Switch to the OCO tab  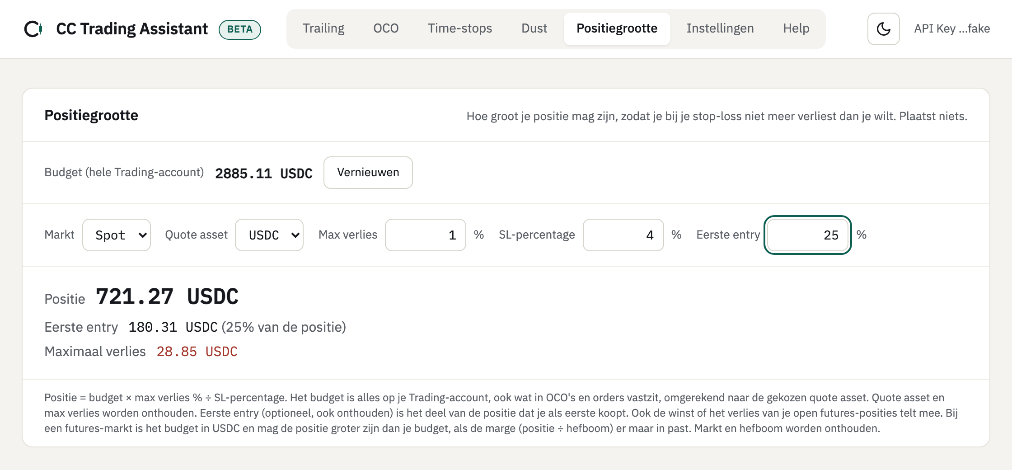386,28
